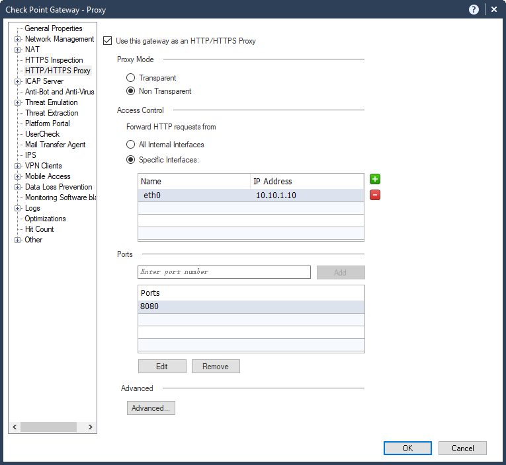Choose Specific Interfaces option
This screenshot has height=465, width=506.
coord(130,159)
